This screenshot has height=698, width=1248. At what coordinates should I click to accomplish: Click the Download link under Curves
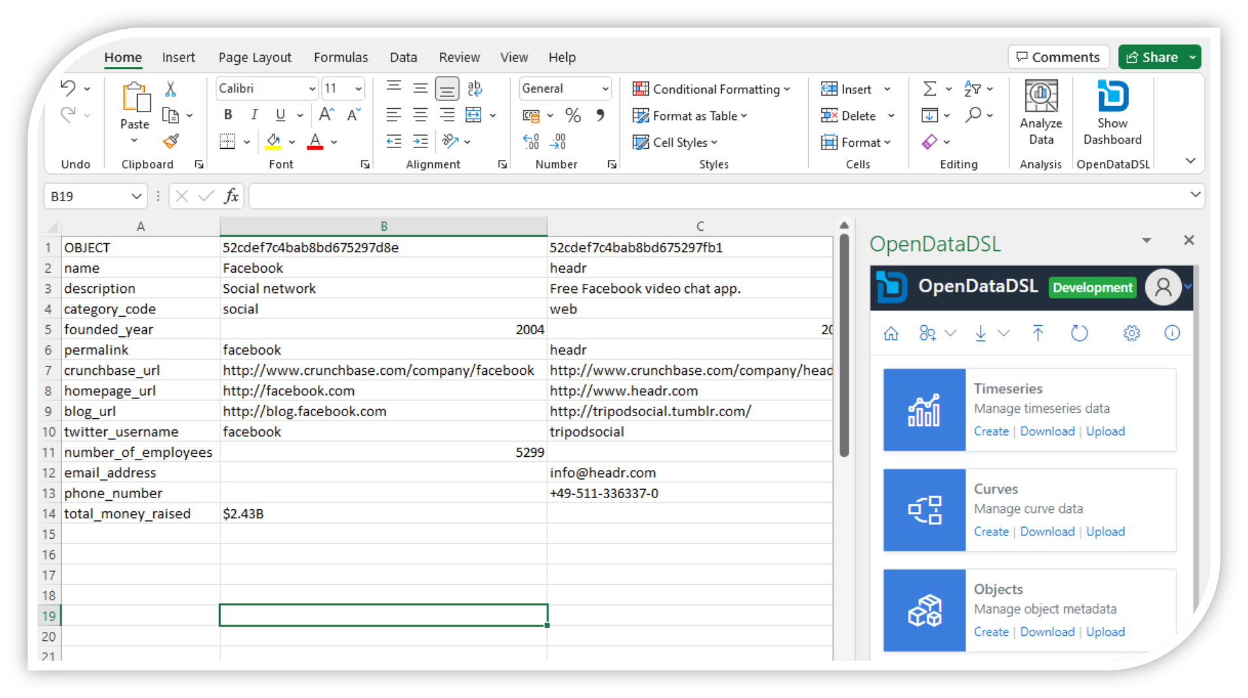1047,531
